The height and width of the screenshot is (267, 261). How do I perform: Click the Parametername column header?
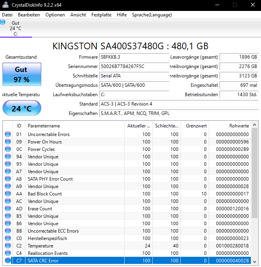click(75, 125)
